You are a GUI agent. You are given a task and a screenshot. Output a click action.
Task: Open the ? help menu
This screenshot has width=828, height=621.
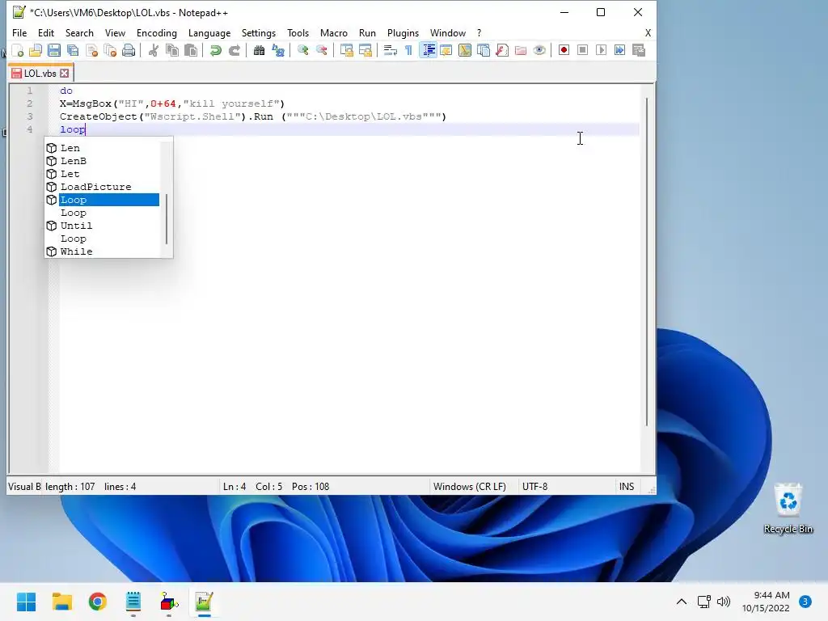(x=479, y=32)
